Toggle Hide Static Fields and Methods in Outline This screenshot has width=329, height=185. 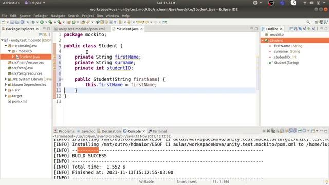click(x=304, y=29)
